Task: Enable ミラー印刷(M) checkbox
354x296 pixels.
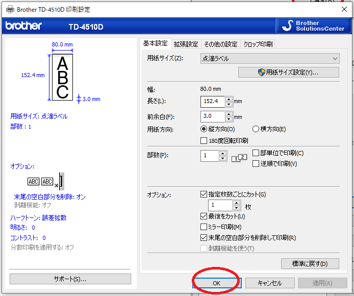Action: (x=221, y=227)
